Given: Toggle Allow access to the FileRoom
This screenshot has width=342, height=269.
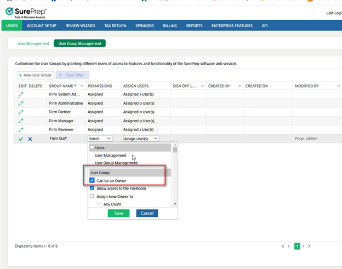Looking at the screenshot, I should point(92,188).
